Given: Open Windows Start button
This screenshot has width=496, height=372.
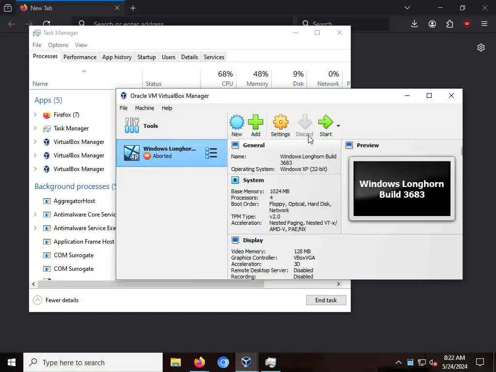Looking at the screenshot, I should coord(12,362).
